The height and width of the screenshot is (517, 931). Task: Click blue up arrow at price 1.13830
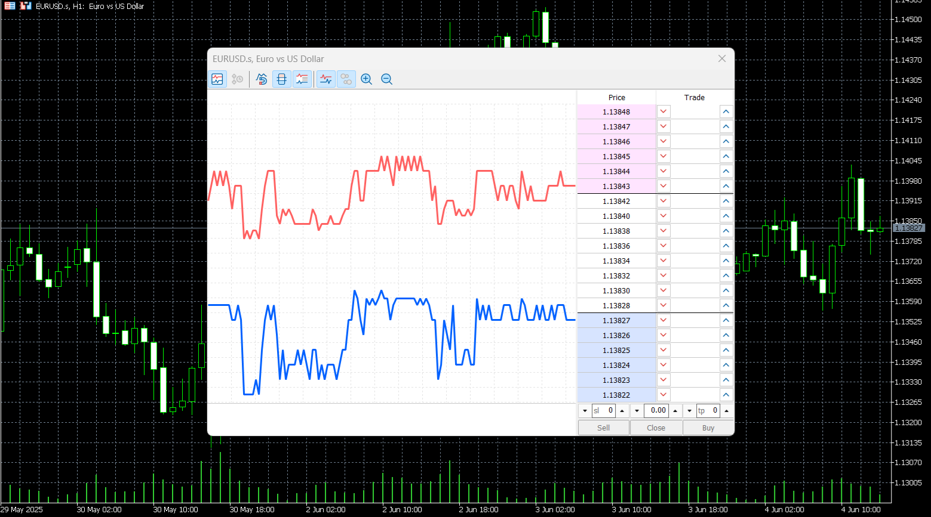726,290
